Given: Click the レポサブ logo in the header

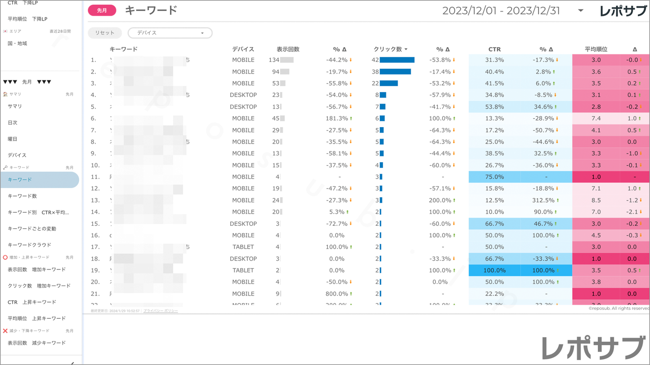Looking at the screenshot, I should 623,11.
